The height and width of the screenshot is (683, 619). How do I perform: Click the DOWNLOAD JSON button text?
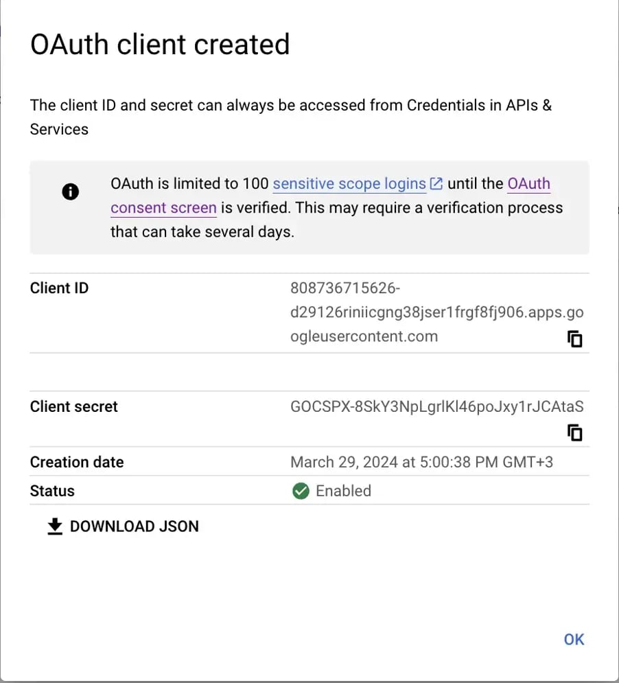click(135, 526)
